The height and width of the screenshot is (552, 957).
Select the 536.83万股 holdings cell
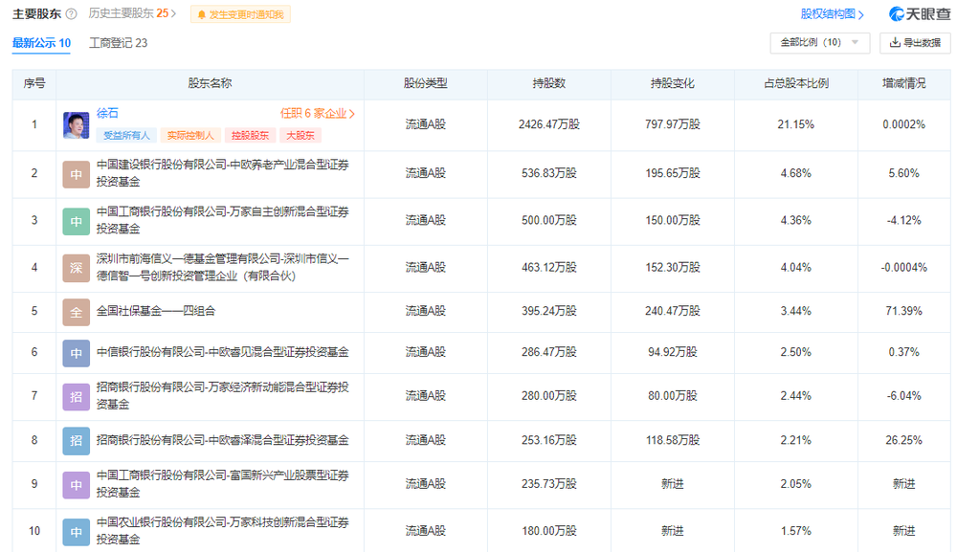tap(548, 173)
